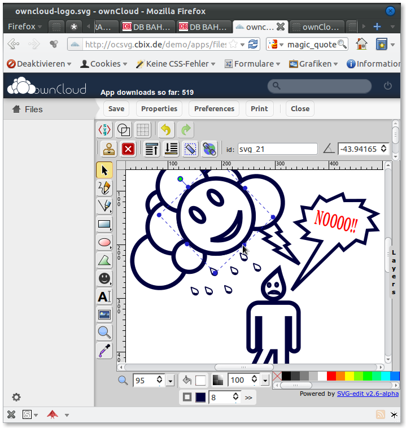This screenshot has height=428, width=406.
Task: Click the ownCloud logout power icon
Action: [x=388, y=86]
